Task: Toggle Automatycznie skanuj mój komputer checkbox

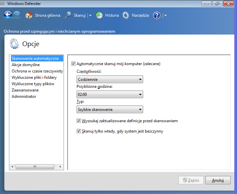Action: click(73, 64)
